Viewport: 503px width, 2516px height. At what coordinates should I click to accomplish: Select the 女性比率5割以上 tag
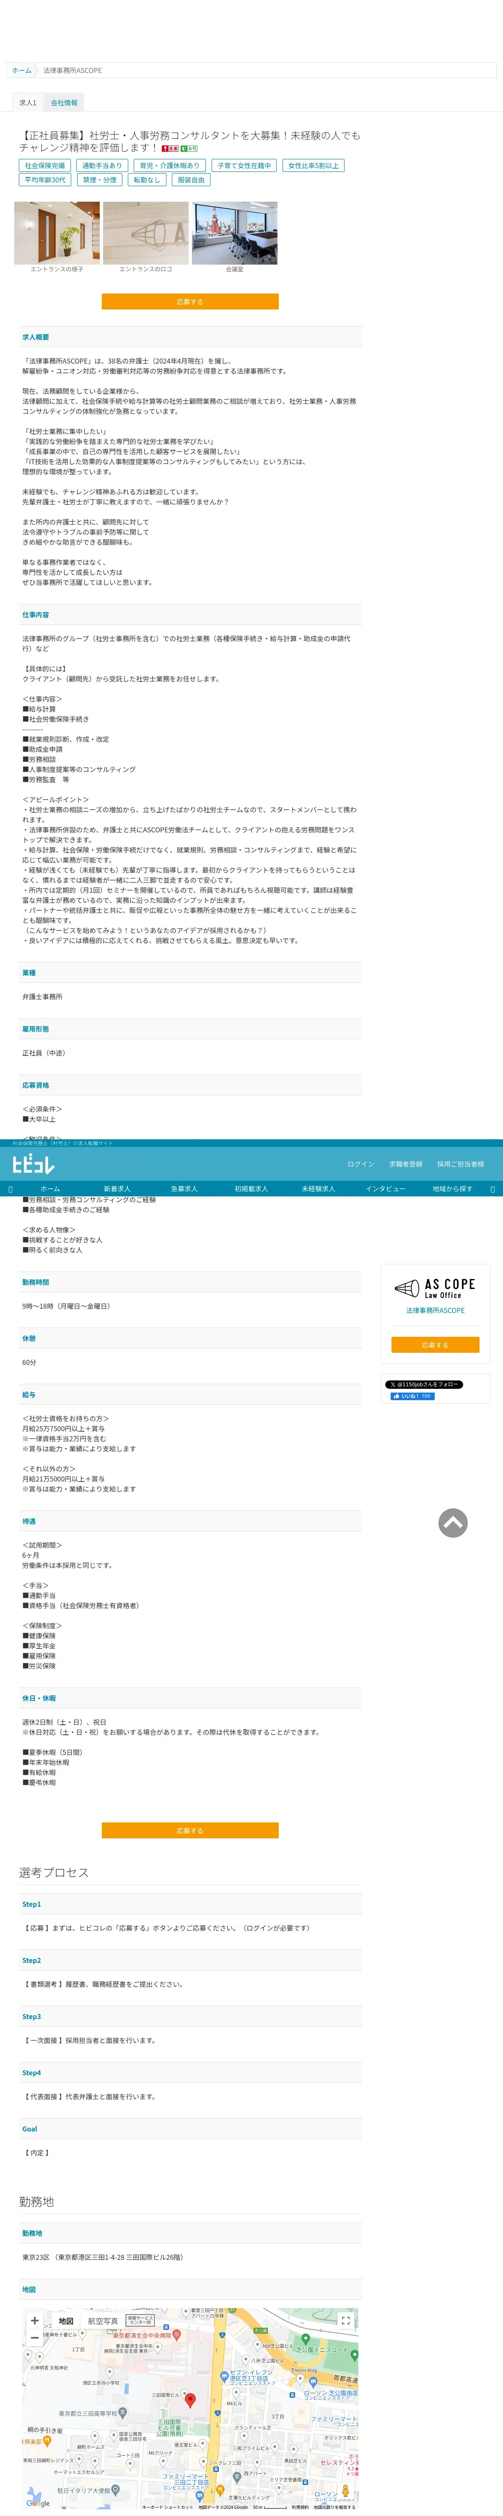click(x=314, y=166)
